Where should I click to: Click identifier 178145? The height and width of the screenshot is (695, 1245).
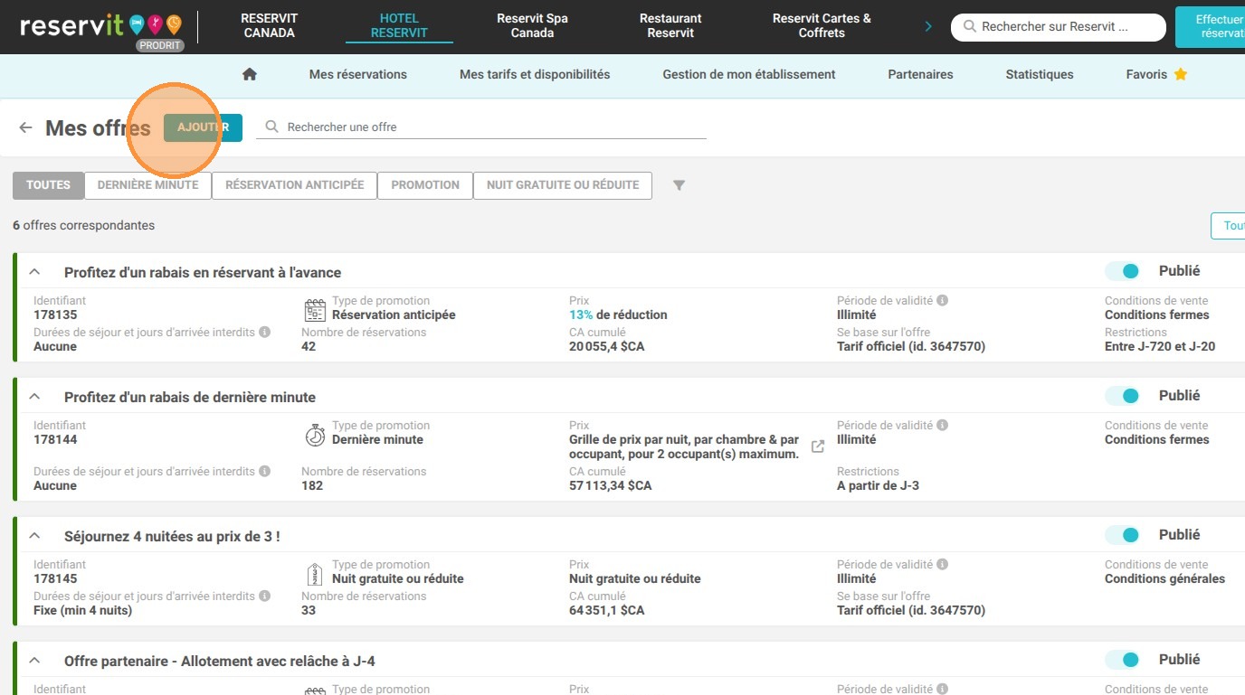click(55, 578)
